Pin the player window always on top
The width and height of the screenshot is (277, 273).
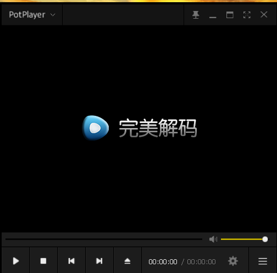pos(196,15)
